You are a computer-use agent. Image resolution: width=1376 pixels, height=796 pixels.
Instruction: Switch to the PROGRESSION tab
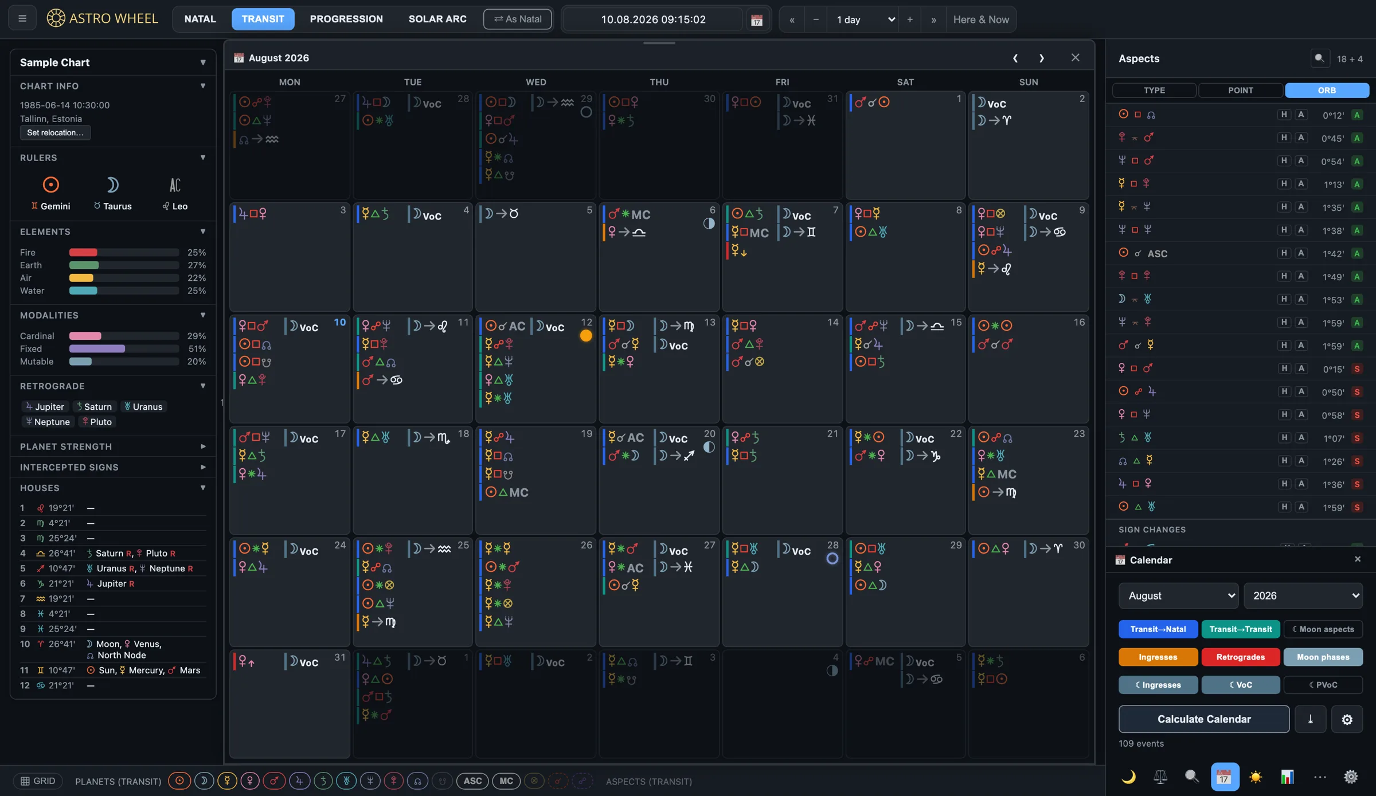pos(346,19)
